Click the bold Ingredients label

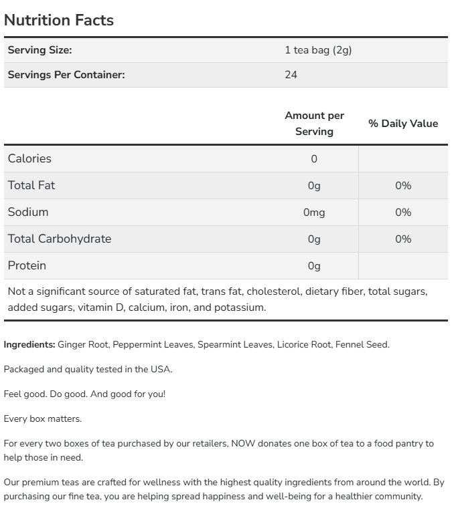pyautogui.click(x=29, y=345)
